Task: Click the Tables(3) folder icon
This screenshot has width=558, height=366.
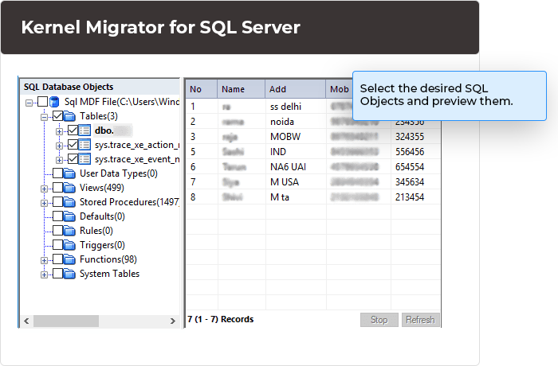Action: (x=69, y=116)
